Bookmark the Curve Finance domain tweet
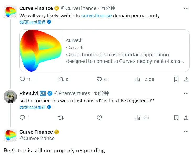Screen dimensions: 194x155 [x=176, y=79]
